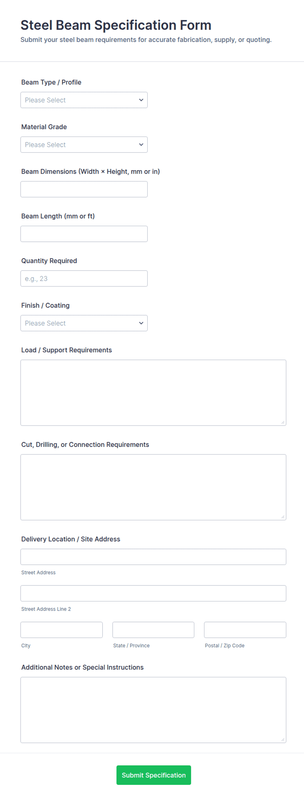Open the Finish / Coating dropdown
304x801 pixels.
[x=84, y=323]
